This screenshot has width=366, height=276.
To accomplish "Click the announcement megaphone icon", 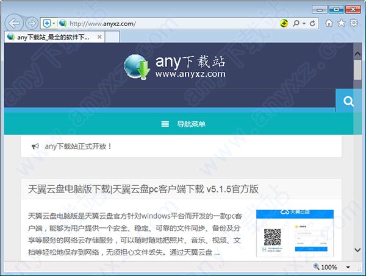I will pos(35,146).
